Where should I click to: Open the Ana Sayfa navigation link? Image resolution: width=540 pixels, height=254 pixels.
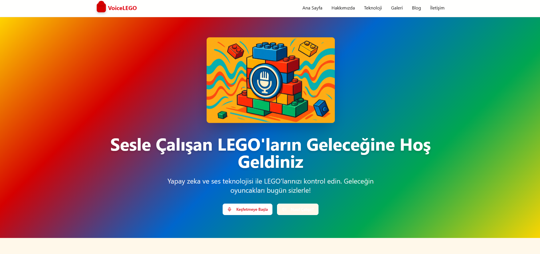pos(312,8)
